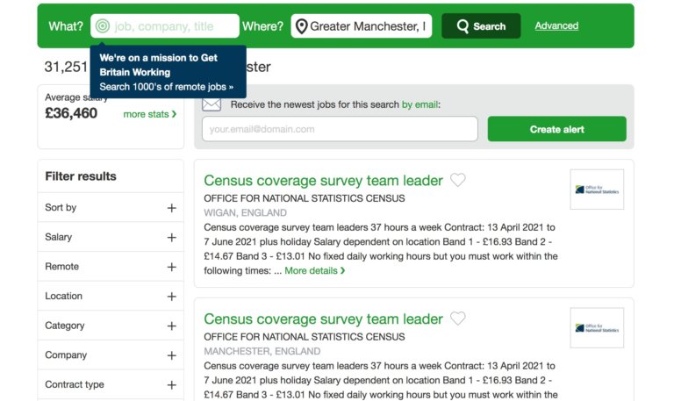Click the Search button

point(481,26)
